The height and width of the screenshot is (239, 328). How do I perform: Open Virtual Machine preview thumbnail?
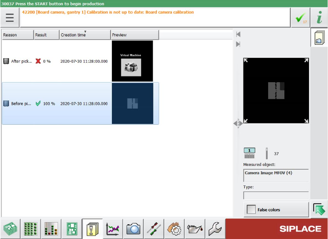tap(132, 61)
